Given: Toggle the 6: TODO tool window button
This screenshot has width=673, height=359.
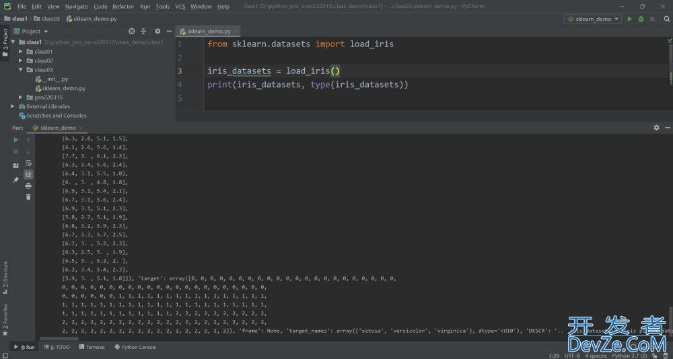Looking at the screenshot, I should [x=57, y=347].
